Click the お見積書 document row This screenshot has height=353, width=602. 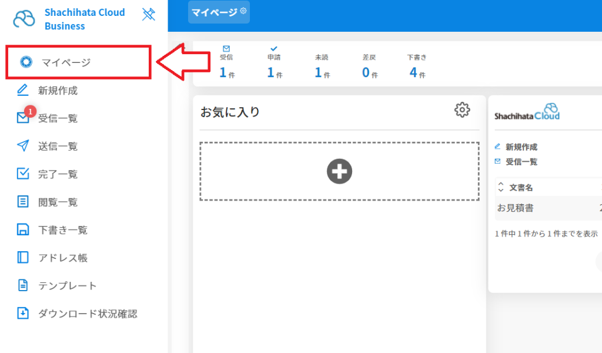549,208
